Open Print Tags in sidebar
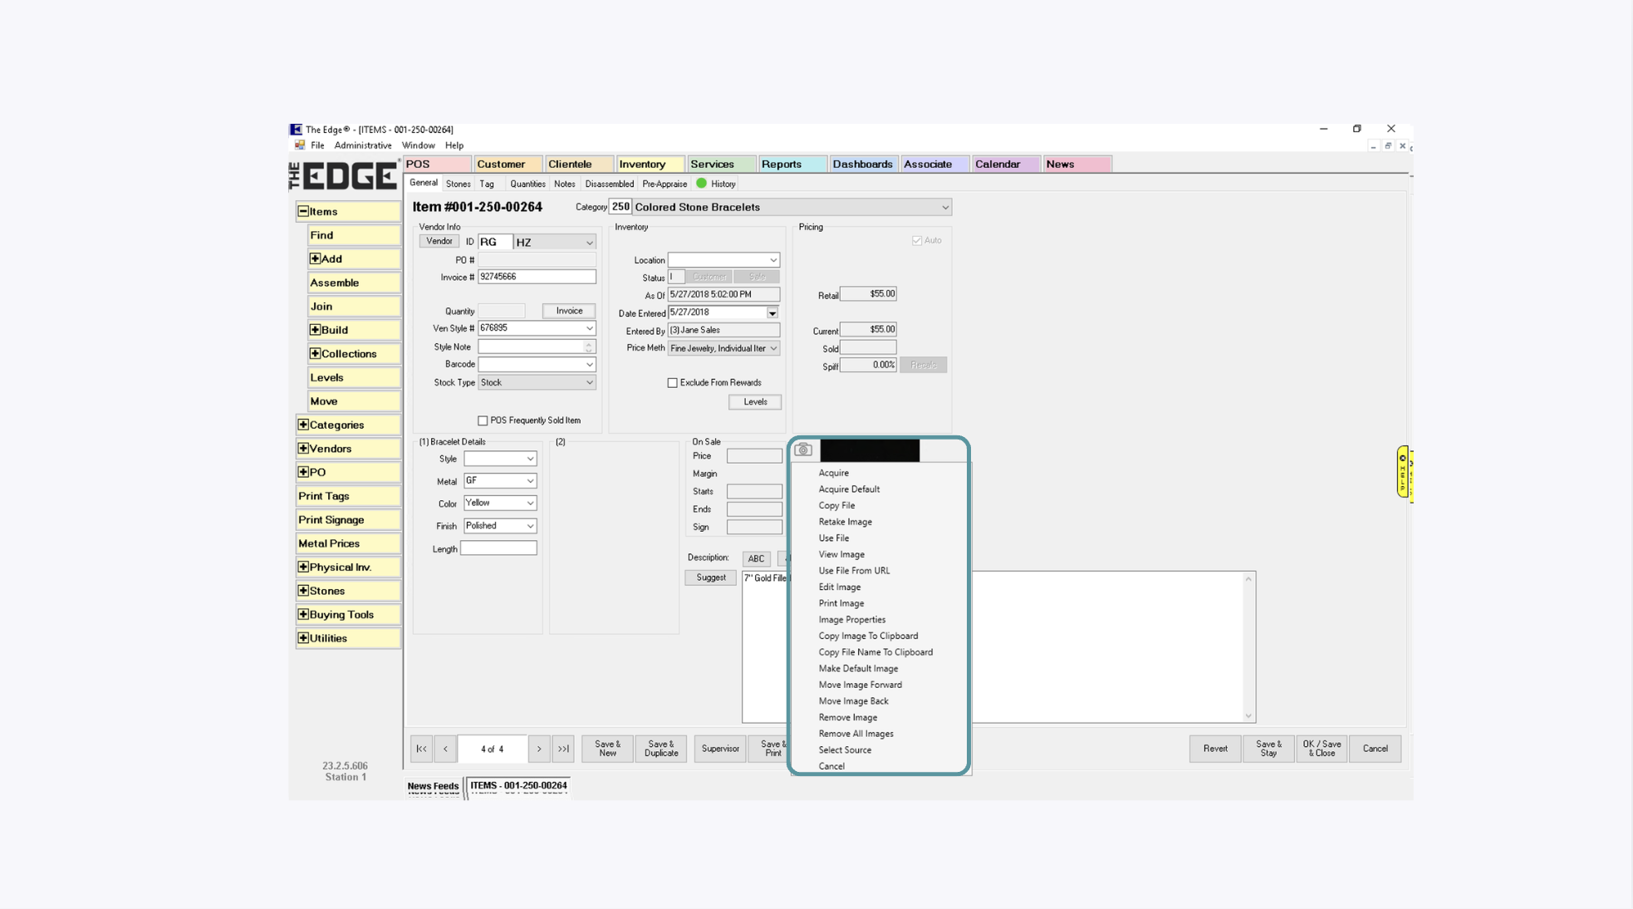Viewport: 1633px width, 909px height. 348,496
